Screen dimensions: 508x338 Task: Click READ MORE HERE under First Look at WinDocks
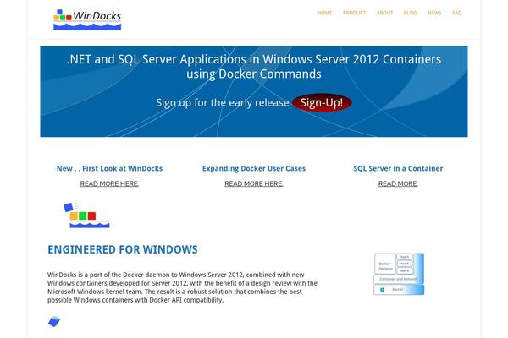[109, 183]
